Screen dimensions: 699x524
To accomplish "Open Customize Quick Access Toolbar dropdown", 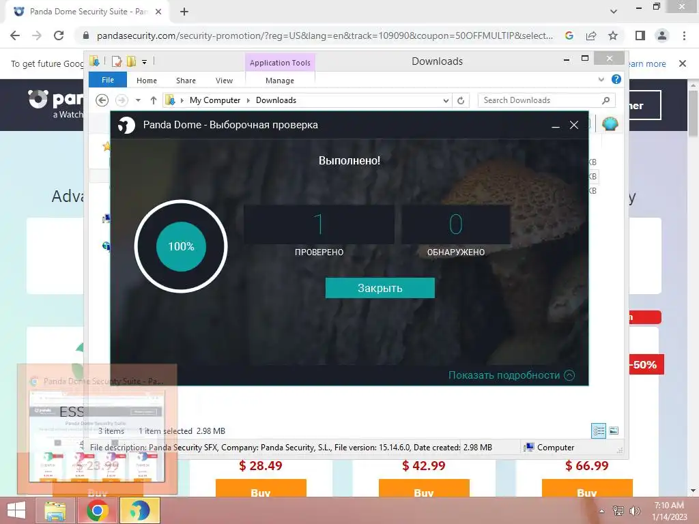I will coord(145,62).
